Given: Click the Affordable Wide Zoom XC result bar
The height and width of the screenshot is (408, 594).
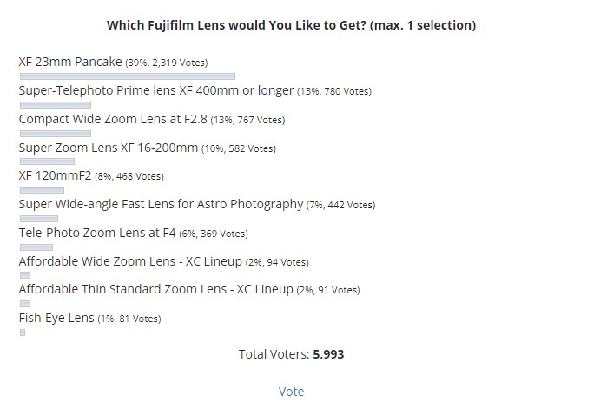Looking at the screenshot, I should pos(25,275).
